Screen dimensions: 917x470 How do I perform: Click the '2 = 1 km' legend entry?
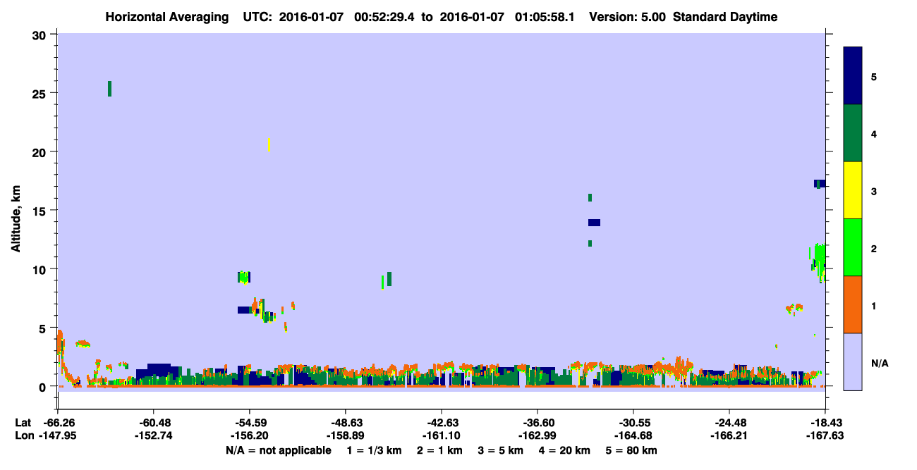point(439,450)
